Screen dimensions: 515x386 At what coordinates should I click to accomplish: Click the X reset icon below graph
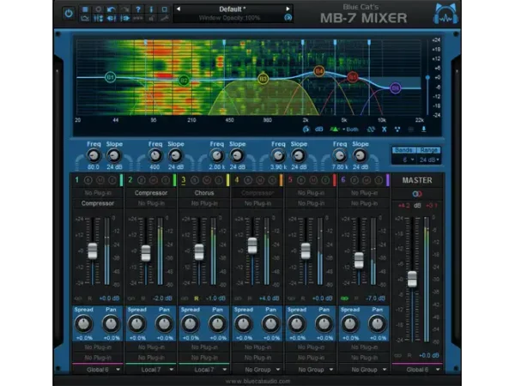pyautogui.click(x=384, y=130)
